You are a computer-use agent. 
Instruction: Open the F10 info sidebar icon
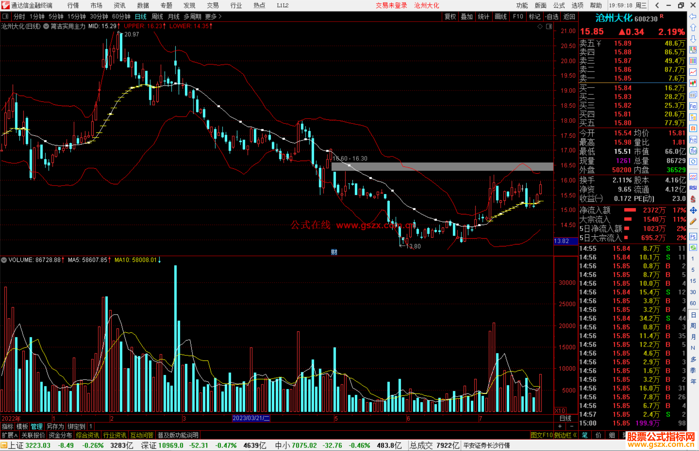(x=693, y=106)
